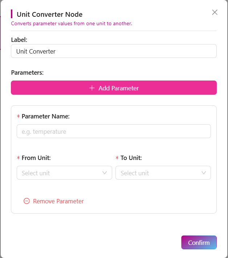Expand the To Unit select box

pyautogui.click(x=163, y=173)
